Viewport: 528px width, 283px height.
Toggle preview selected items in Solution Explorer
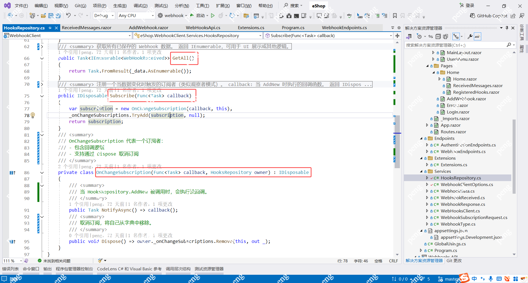coord(478,37)
